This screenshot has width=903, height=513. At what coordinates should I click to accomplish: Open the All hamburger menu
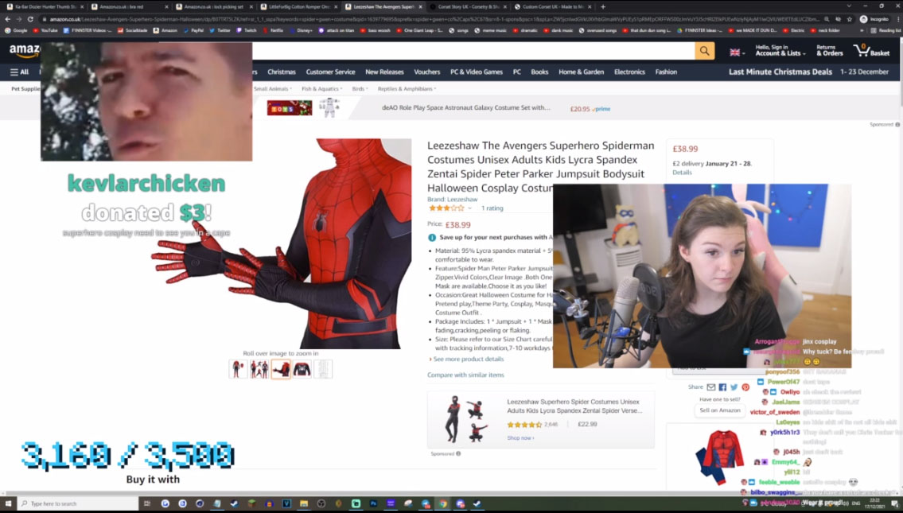(x=20, y=72)
